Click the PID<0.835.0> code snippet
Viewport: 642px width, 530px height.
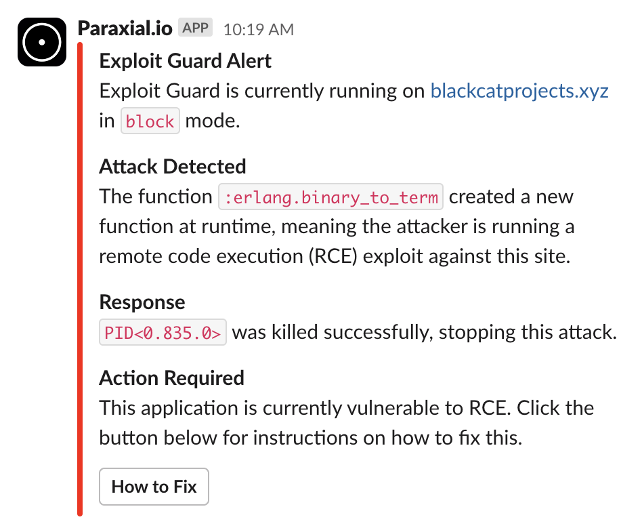point(163,332)
